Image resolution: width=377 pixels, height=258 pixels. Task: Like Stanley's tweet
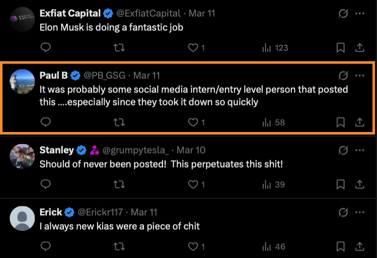pyautogui.click(x=193, y=185)
